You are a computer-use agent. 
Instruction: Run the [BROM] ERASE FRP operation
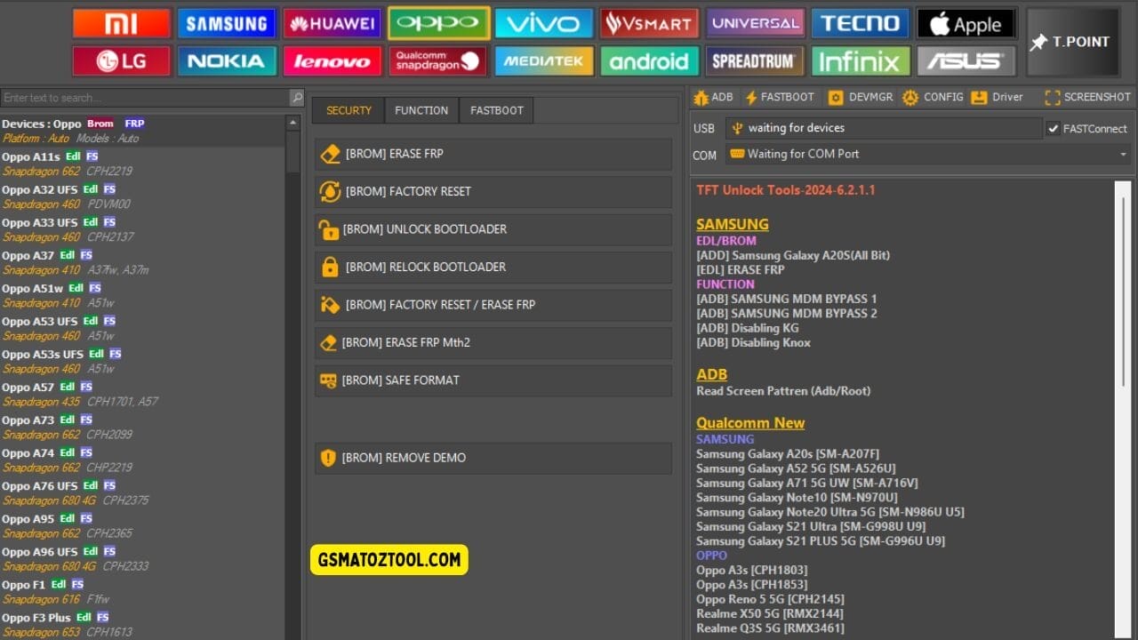click(493, 153)
